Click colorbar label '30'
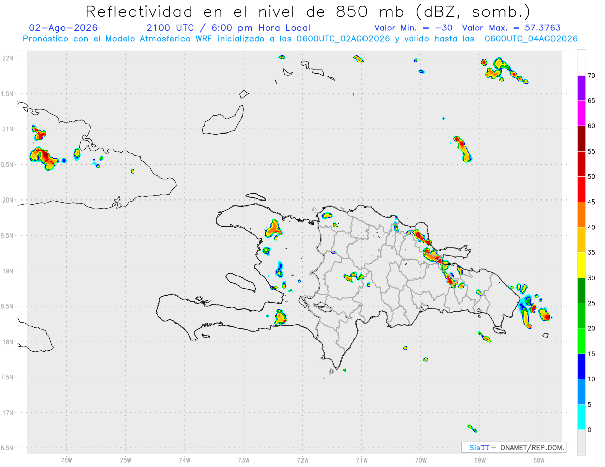605x467 pixels. 592,278
